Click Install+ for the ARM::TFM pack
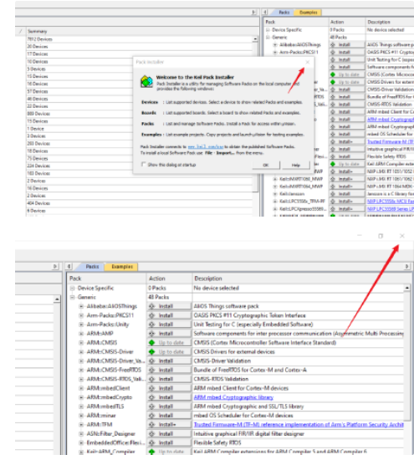 coord(169,425)
